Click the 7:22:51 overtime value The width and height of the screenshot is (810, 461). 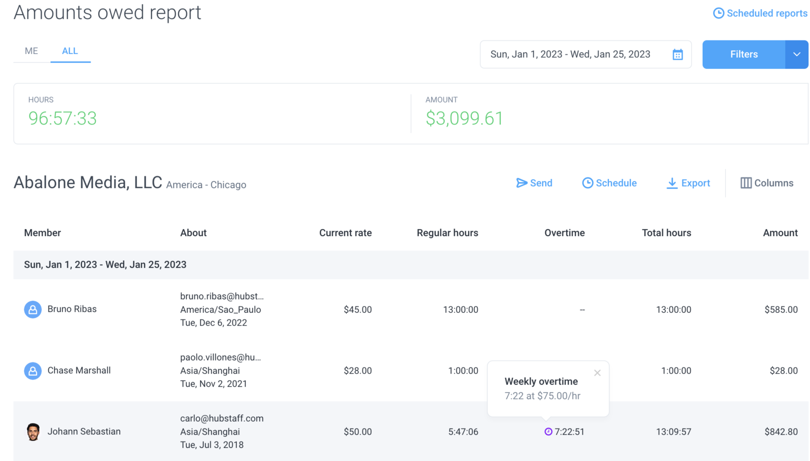tap(570, 432)
